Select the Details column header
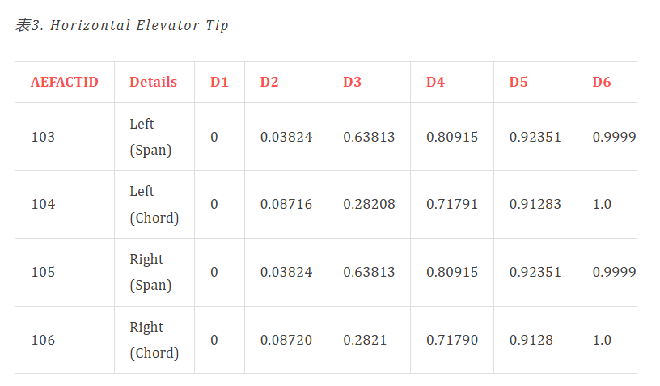The height and width of the screenshot is (386, 660). tap(153, 82)
